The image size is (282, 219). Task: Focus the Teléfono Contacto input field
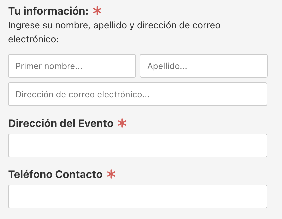point(138,197)
